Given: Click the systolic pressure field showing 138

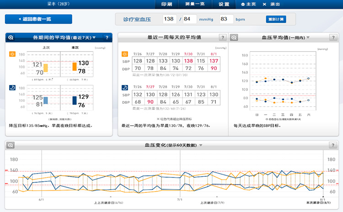Looking at the screenshot, I should 170,19.
